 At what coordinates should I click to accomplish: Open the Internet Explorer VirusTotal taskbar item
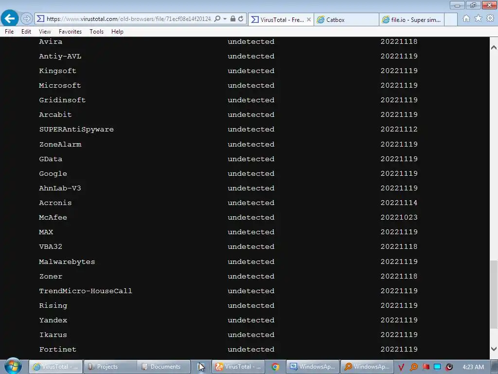click(56, 367)
